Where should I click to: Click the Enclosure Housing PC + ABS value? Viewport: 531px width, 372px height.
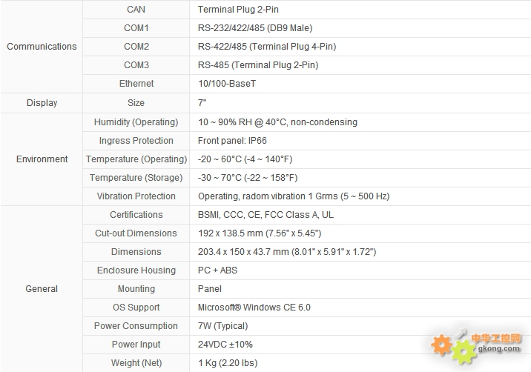pyautogui.click(x=217, y=270)
